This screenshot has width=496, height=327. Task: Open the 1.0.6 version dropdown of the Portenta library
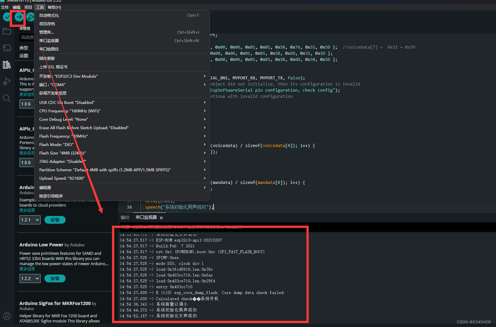coord(27,163)
